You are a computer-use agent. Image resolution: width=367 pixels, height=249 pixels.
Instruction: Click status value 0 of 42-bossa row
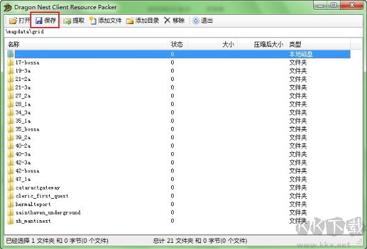[x=172, y=171]
